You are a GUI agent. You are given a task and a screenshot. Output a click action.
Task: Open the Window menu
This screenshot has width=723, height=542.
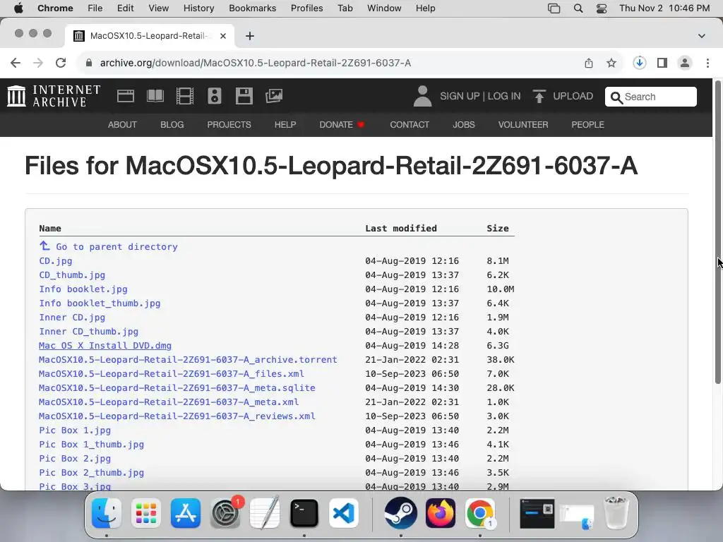coord(384,8)
